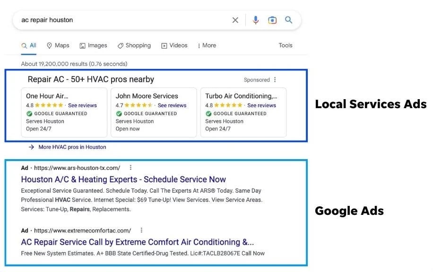Select the Maps pin icon
433x272 pixels.
[49, 45]
